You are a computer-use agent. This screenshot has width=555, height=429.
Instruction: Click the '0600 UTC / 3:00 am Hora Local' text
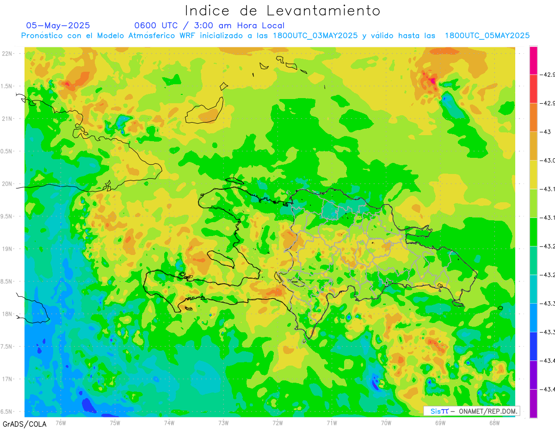click(210, 25)
